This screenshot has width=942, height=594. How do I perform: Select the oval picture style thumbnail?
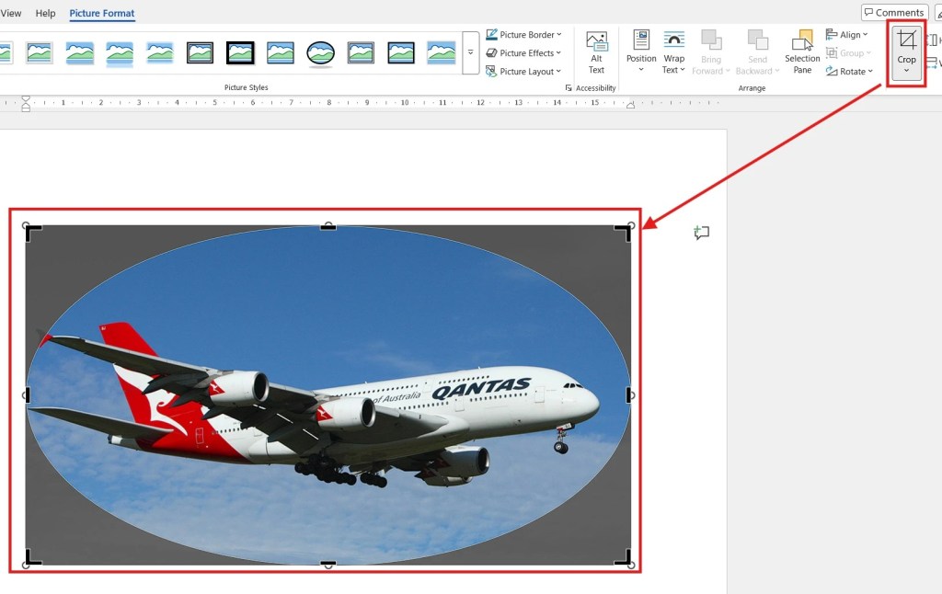pyautogui.click(x=320, y=52)
